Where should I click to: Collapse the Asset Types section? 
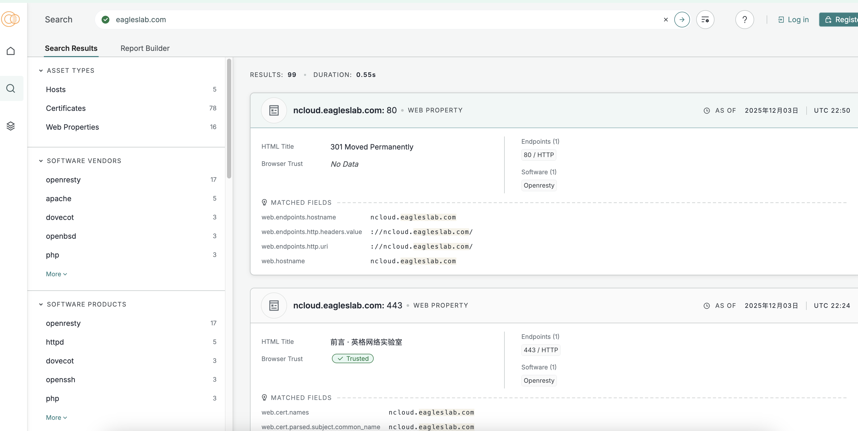(41, 71)
